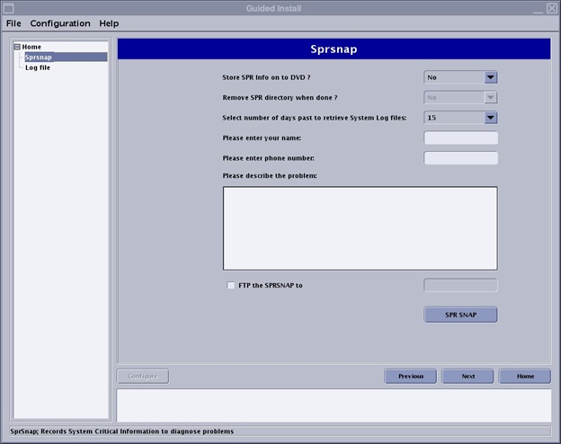Open the Configuration menu

[60, 23]
